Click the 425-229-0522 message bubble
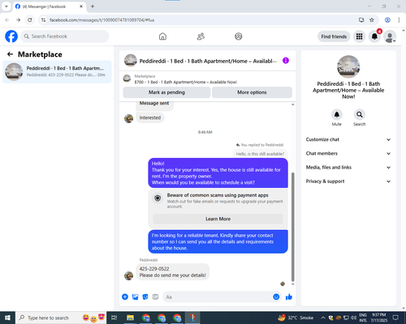Viewport: 406px width, 324px height. point(172,272)
